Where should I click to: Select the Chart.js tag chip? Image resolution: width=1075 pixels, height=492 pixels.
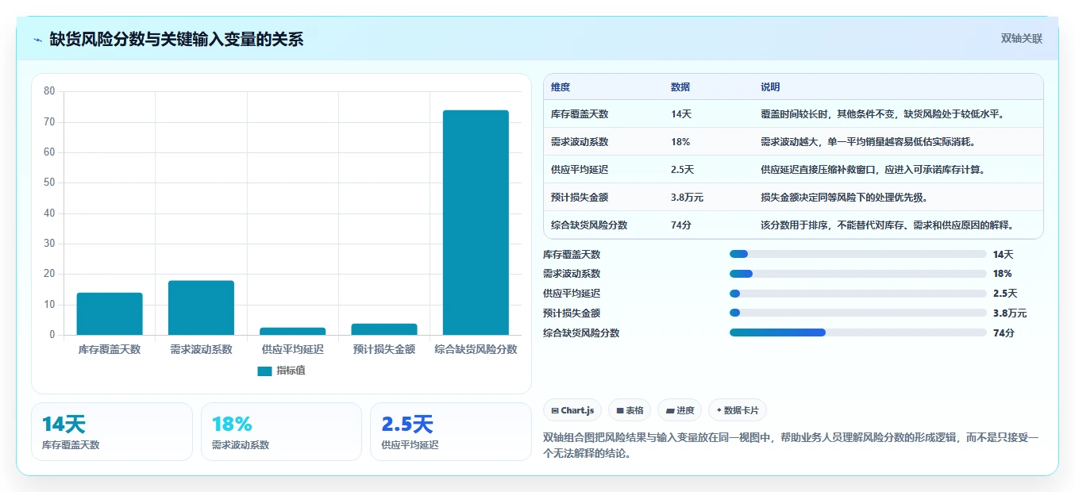pos(572,410)
